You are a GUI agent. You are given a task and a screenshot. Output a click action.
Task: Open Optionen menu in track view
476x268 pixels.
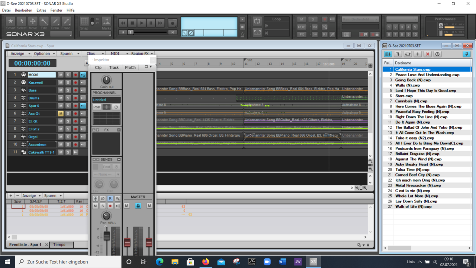44,54
